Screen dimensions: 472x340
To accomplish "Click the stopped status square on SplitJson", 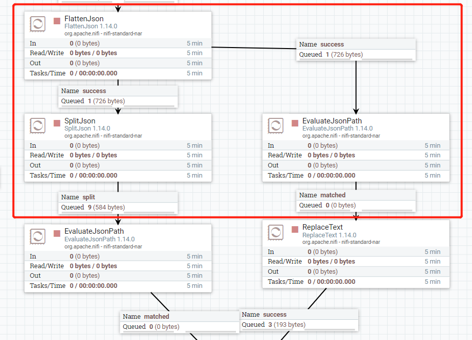I will (57, 123).
